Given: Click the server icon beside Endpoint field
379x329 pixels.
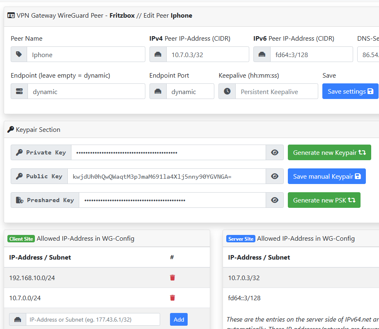Looking at the screenshot, I should pyautogui.click(x=19, y=92).
